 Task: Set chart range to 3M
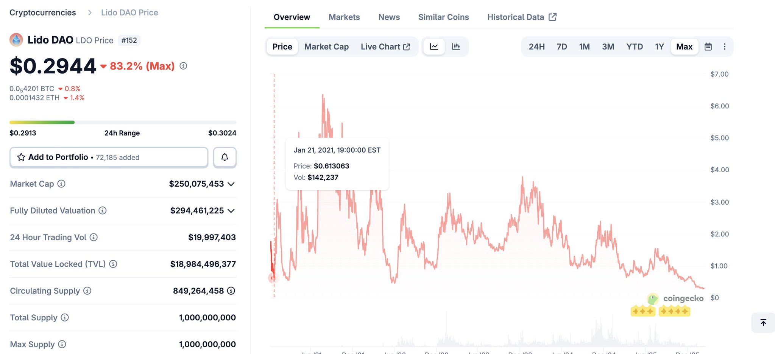(x=608, y=47)
